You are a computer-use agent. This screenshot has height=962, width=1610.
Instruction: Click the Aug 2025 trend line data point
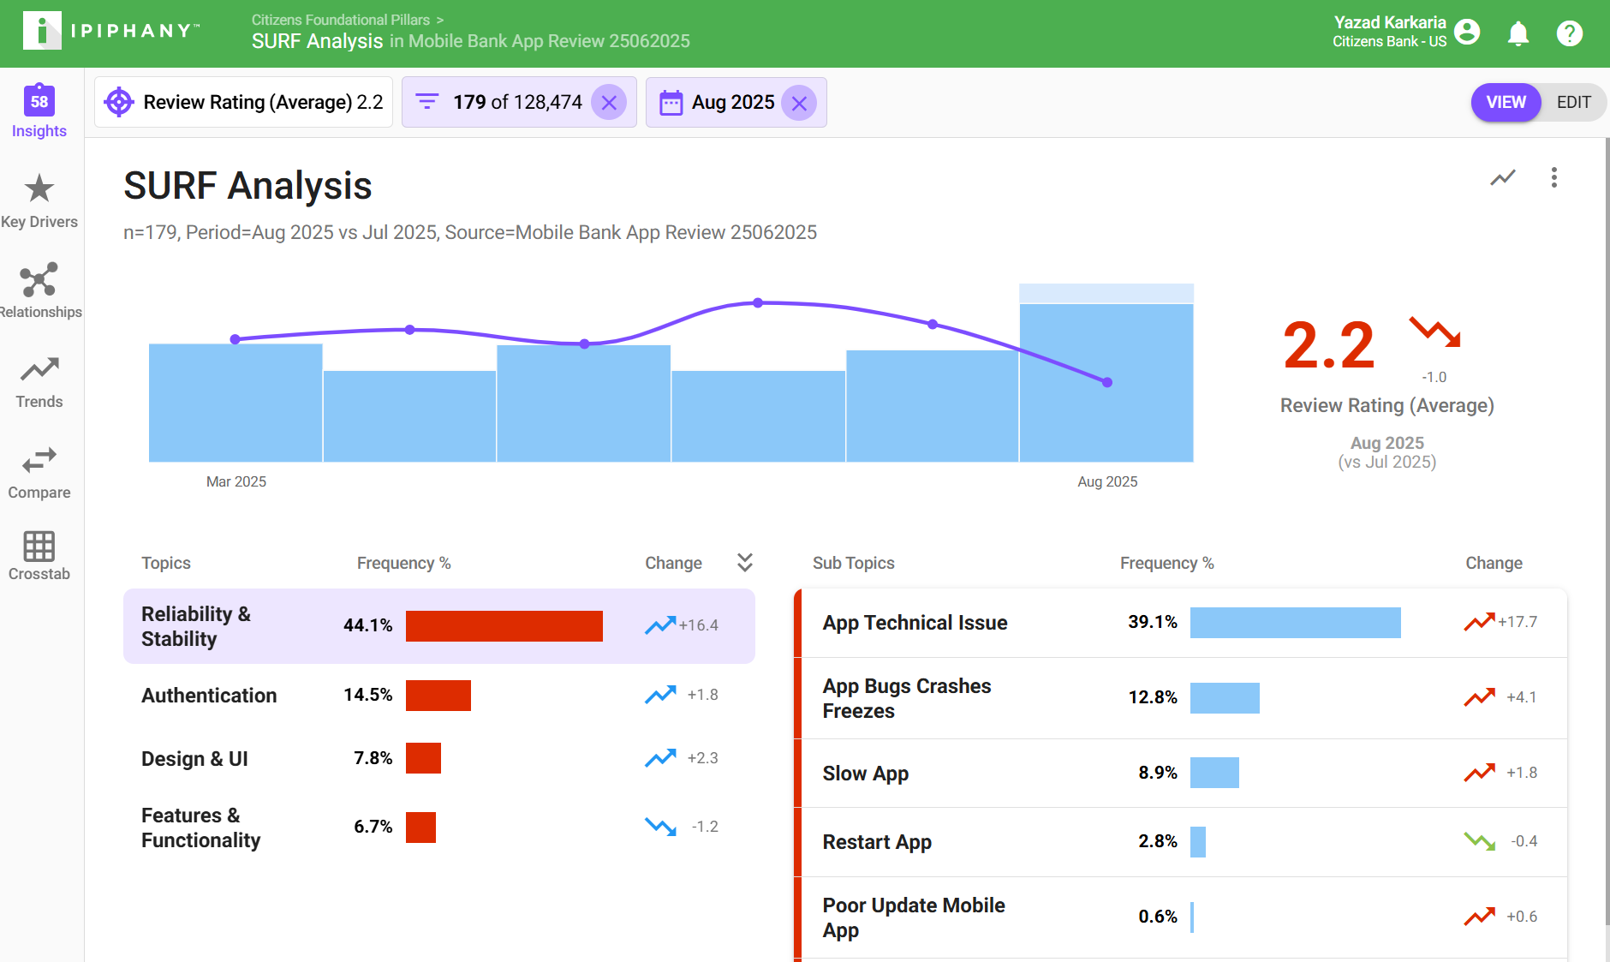[1107, 382]
